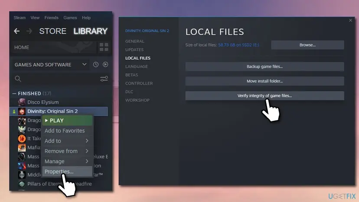Click 58.73 GB on SSD2 (E:) text

tap(238, 45)
